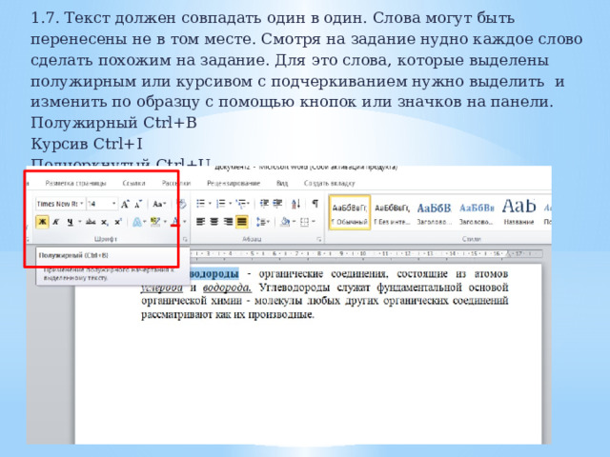Open the numbering style dropdown arrow

click(231, 203)
